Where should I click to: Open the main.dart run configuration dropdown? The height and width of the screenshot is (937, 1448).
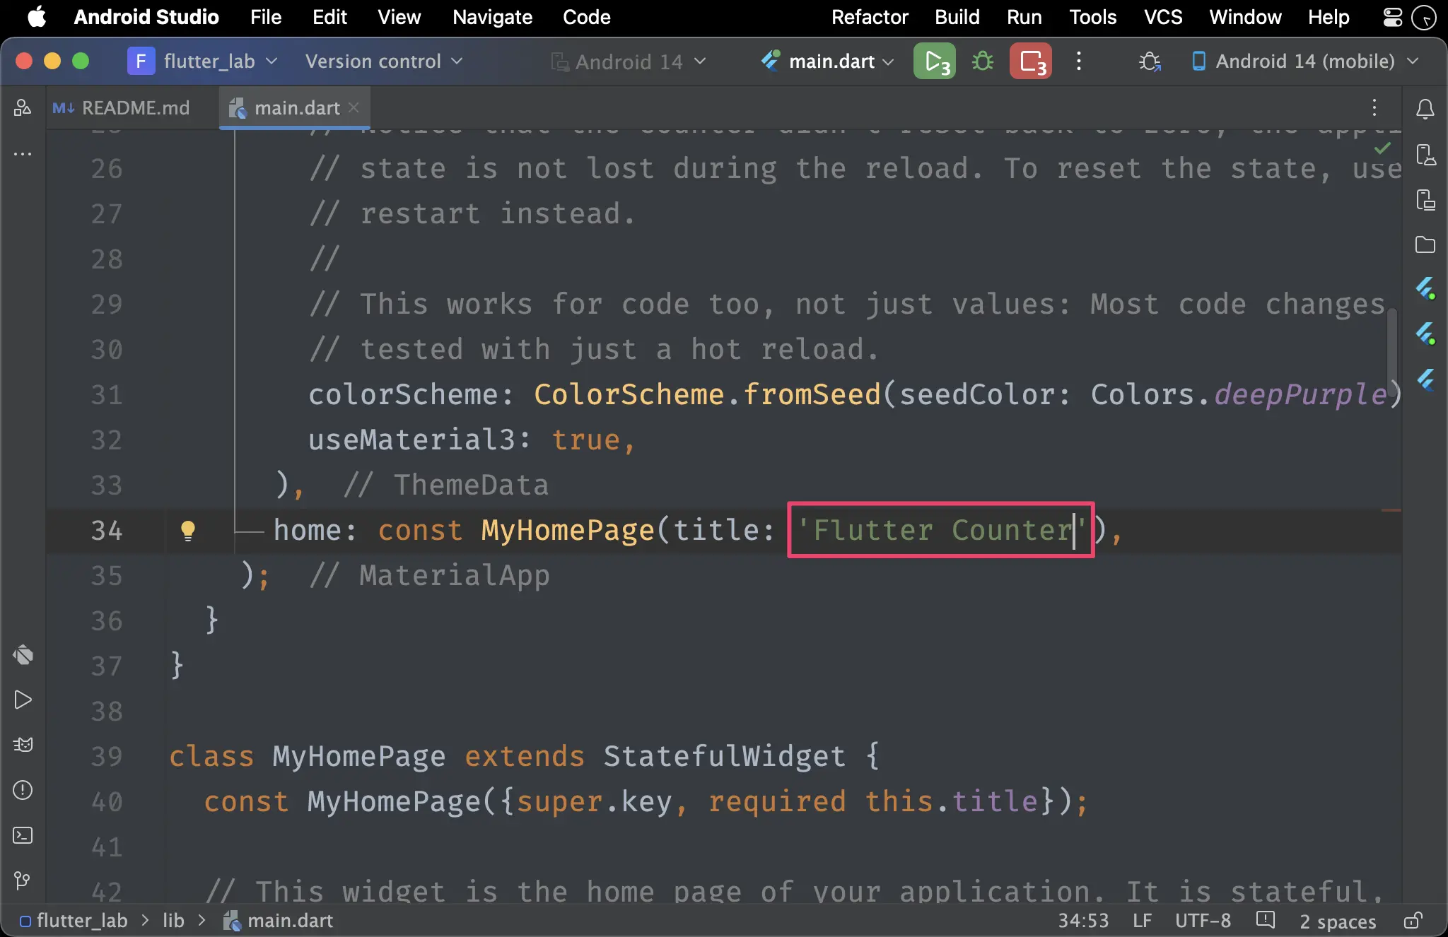pos(828,61)
